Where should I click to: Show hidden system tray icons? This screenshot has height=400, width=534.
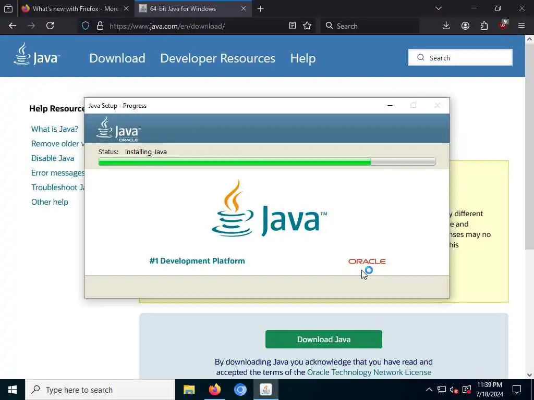(x=429, y=390)
